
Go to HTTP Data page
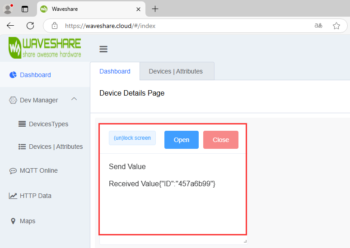tap(35, 196)
